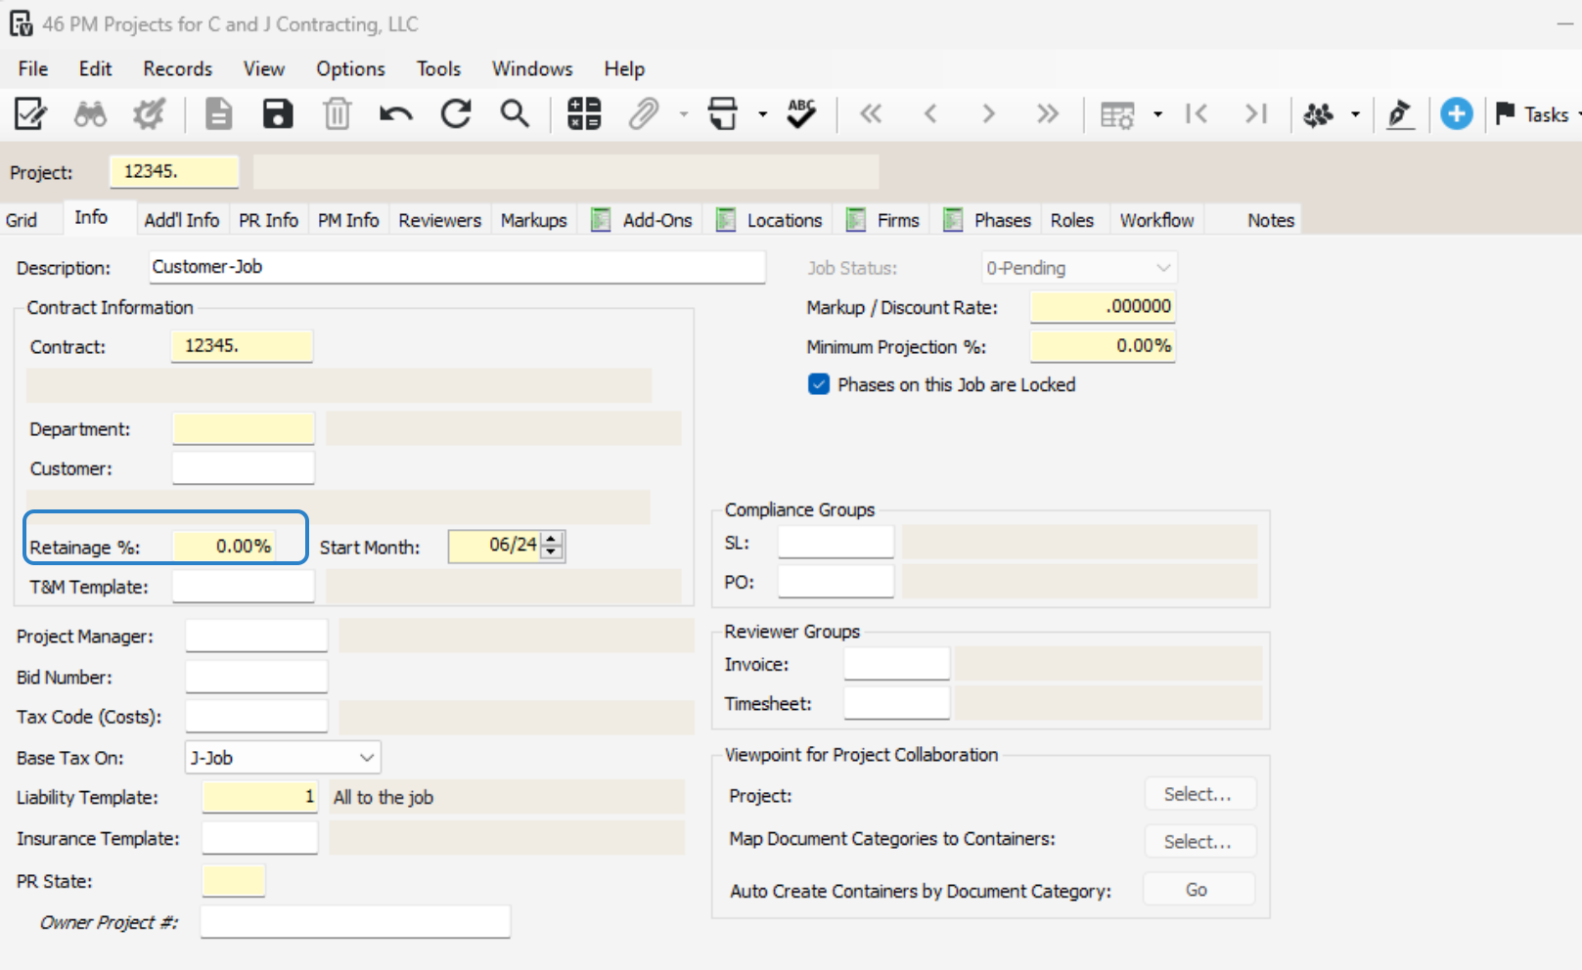Viewport: 1582px width, 970px height.
Task: Open lookup with the magnifying glass icon
Action: pyautogui.click(x=515, y=114)
